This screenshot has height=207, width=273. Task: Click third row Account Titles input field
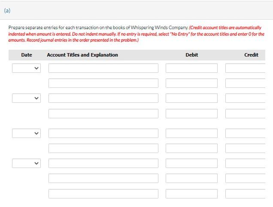coord(103,98)
